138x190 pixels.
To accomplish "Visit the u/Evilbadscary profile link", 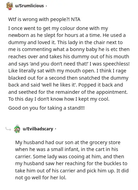I will pyautogui.click(x=38, y=129).
